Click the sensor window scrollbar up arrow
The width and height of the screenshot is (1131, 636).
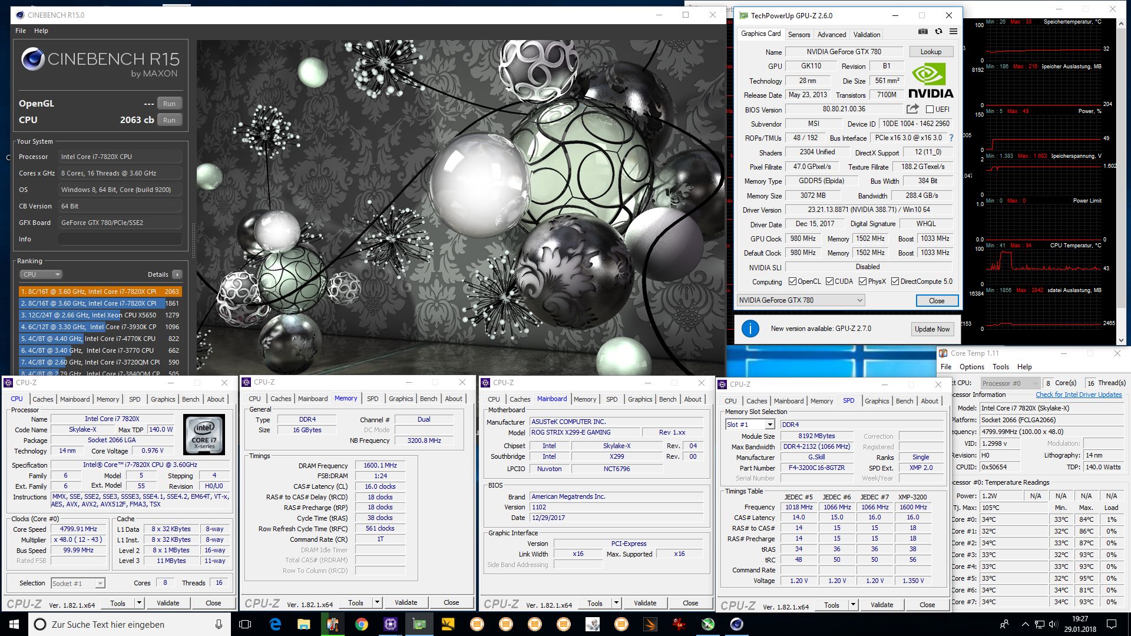(x=1121, y=24)
